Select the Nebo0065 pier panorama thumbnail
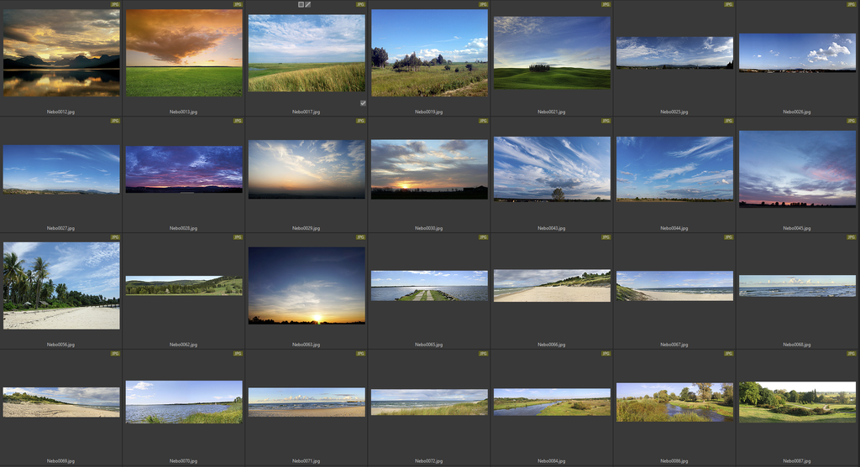The width and height of the screenshot is (860, 467). click(429, 286)
